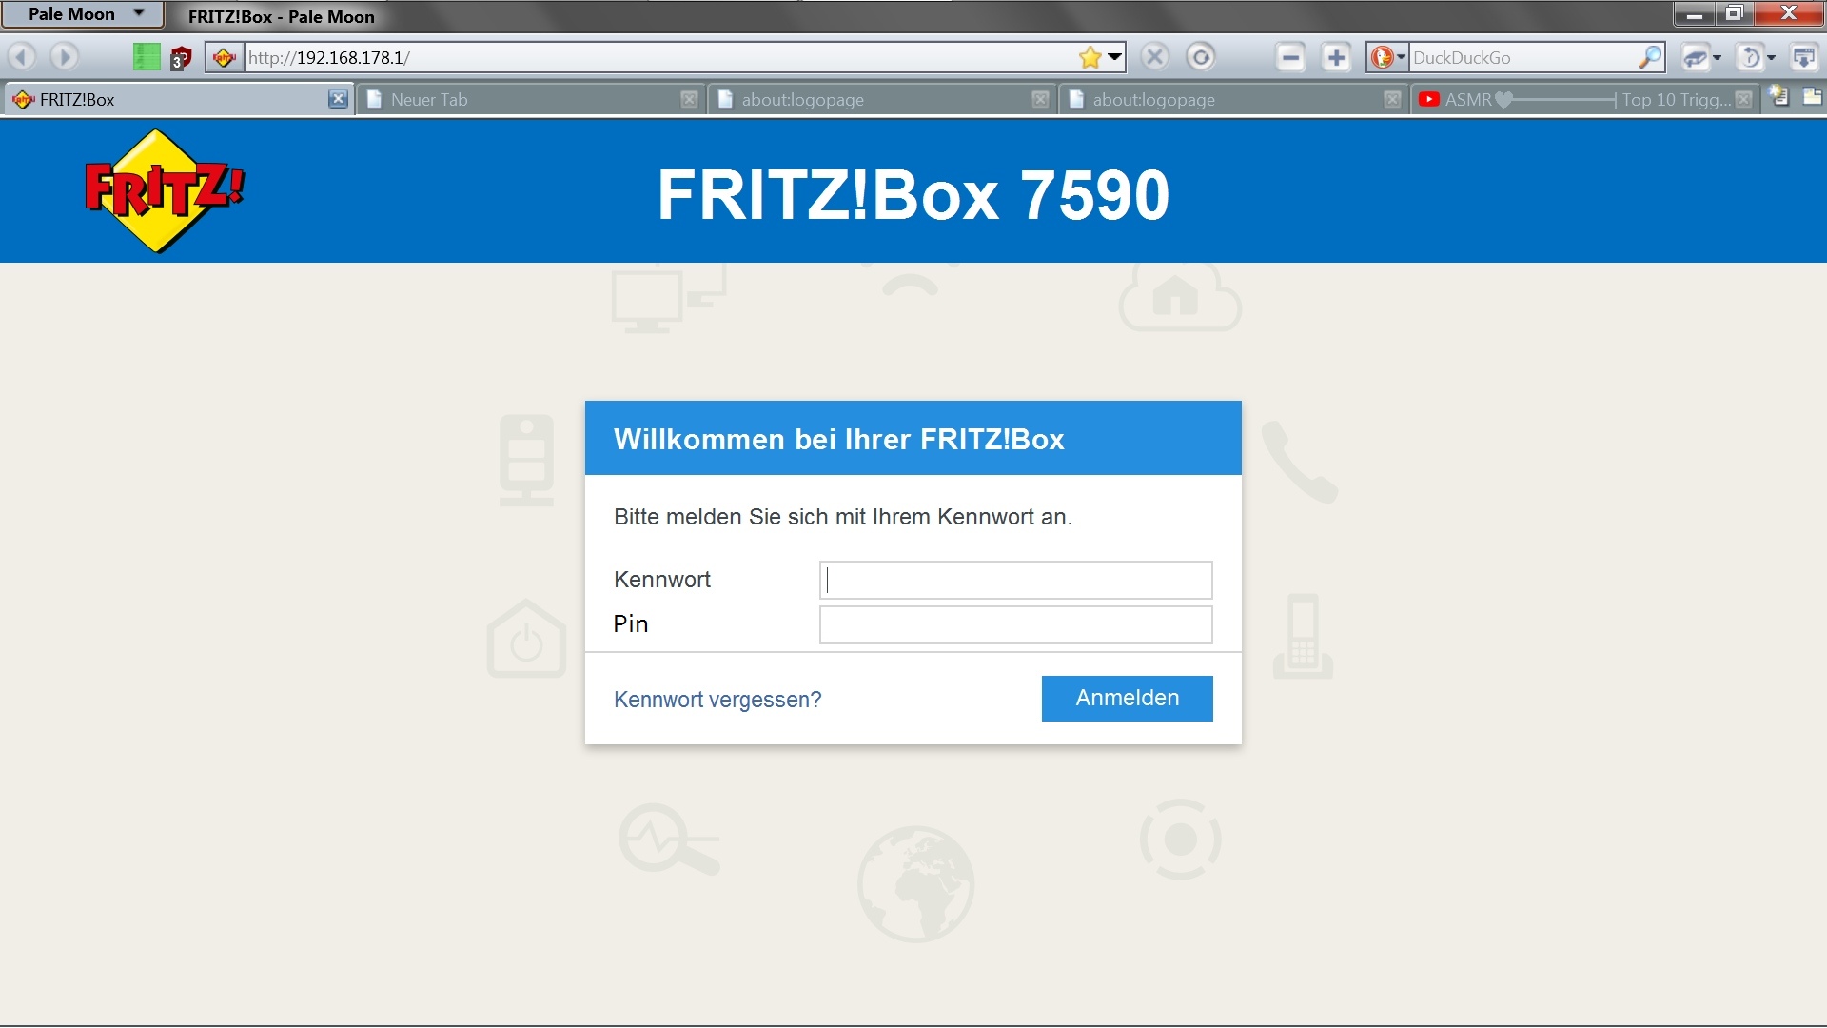Image resolution: width=1827 pixels, height=1028 pixels.
Task: Expand the URL bar history dropdown
Action: tap(1115, 57)
